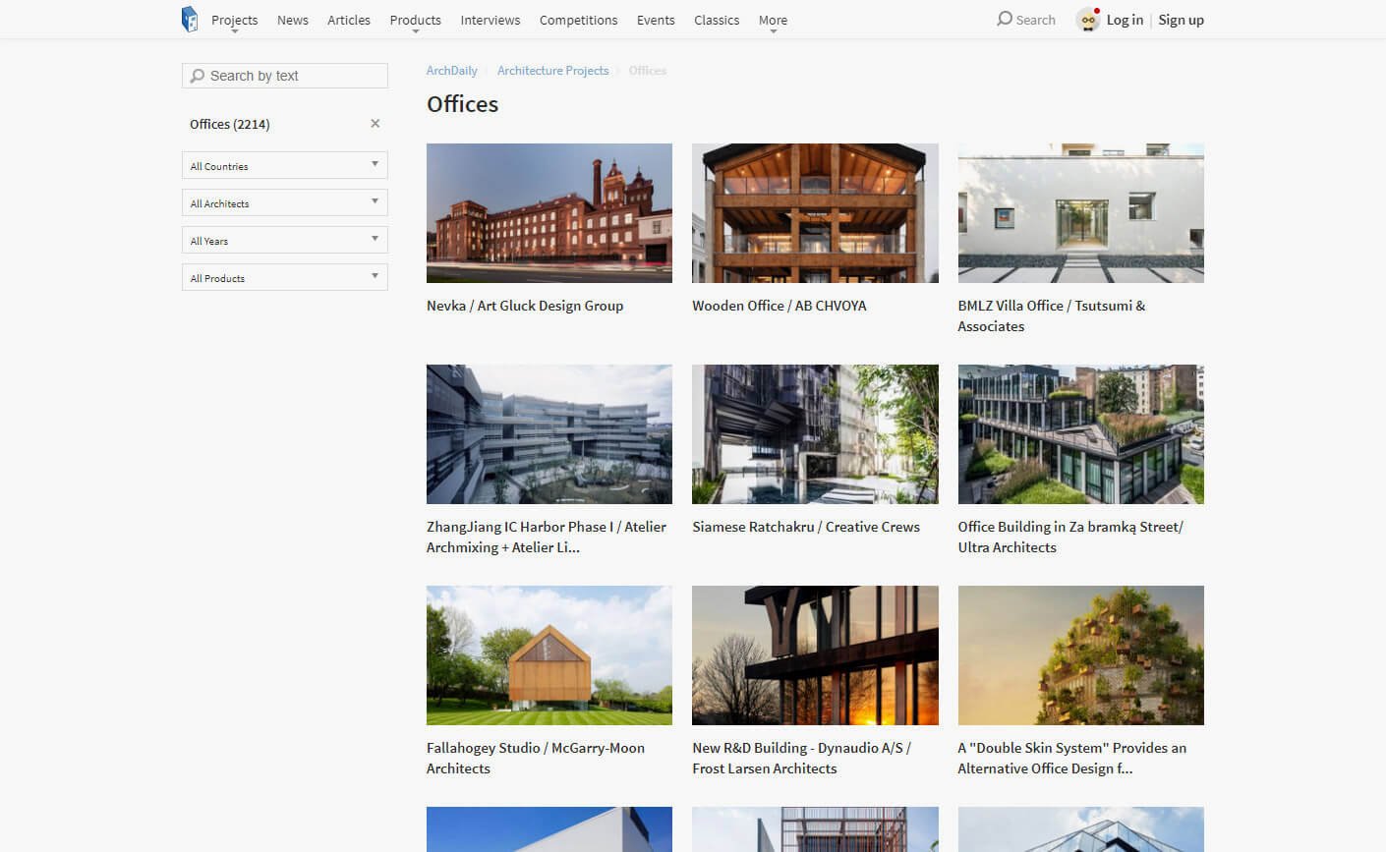The width and height of the screenshot is (1386, 852).
Task: Open notifications via the avatar icon with red dot
Action: click(1087, 19)
